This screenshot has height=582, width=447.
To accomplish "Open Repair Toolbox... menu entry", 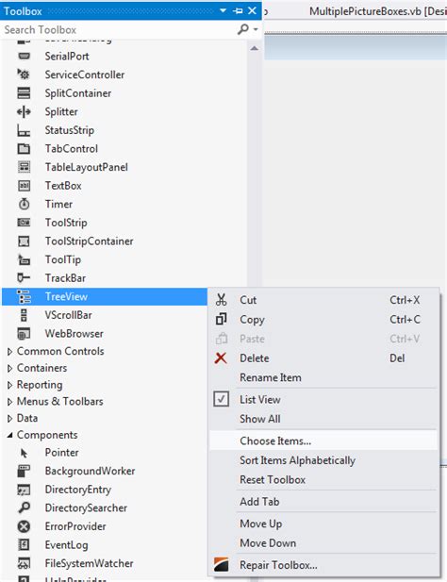I will (324, 565).
